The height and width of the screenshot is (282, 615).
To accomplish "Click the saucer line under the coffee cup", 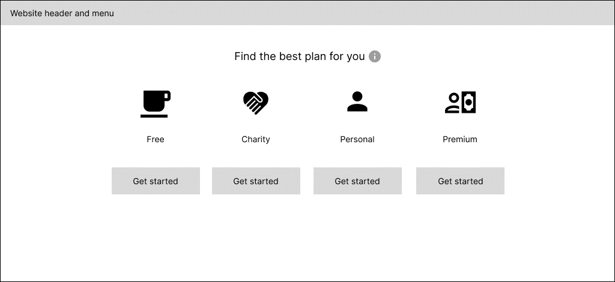I will click(154, 116).
